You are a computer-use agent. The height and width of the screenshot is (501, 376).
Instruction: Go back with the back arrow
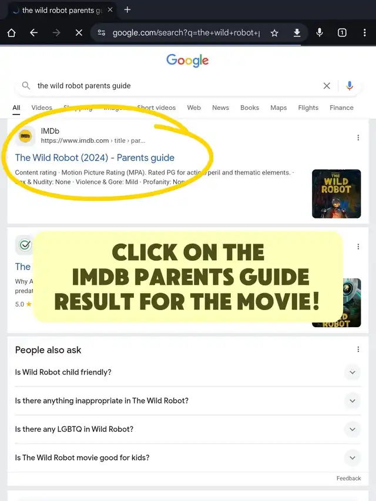pyautogui.click(x=34, y=32)
